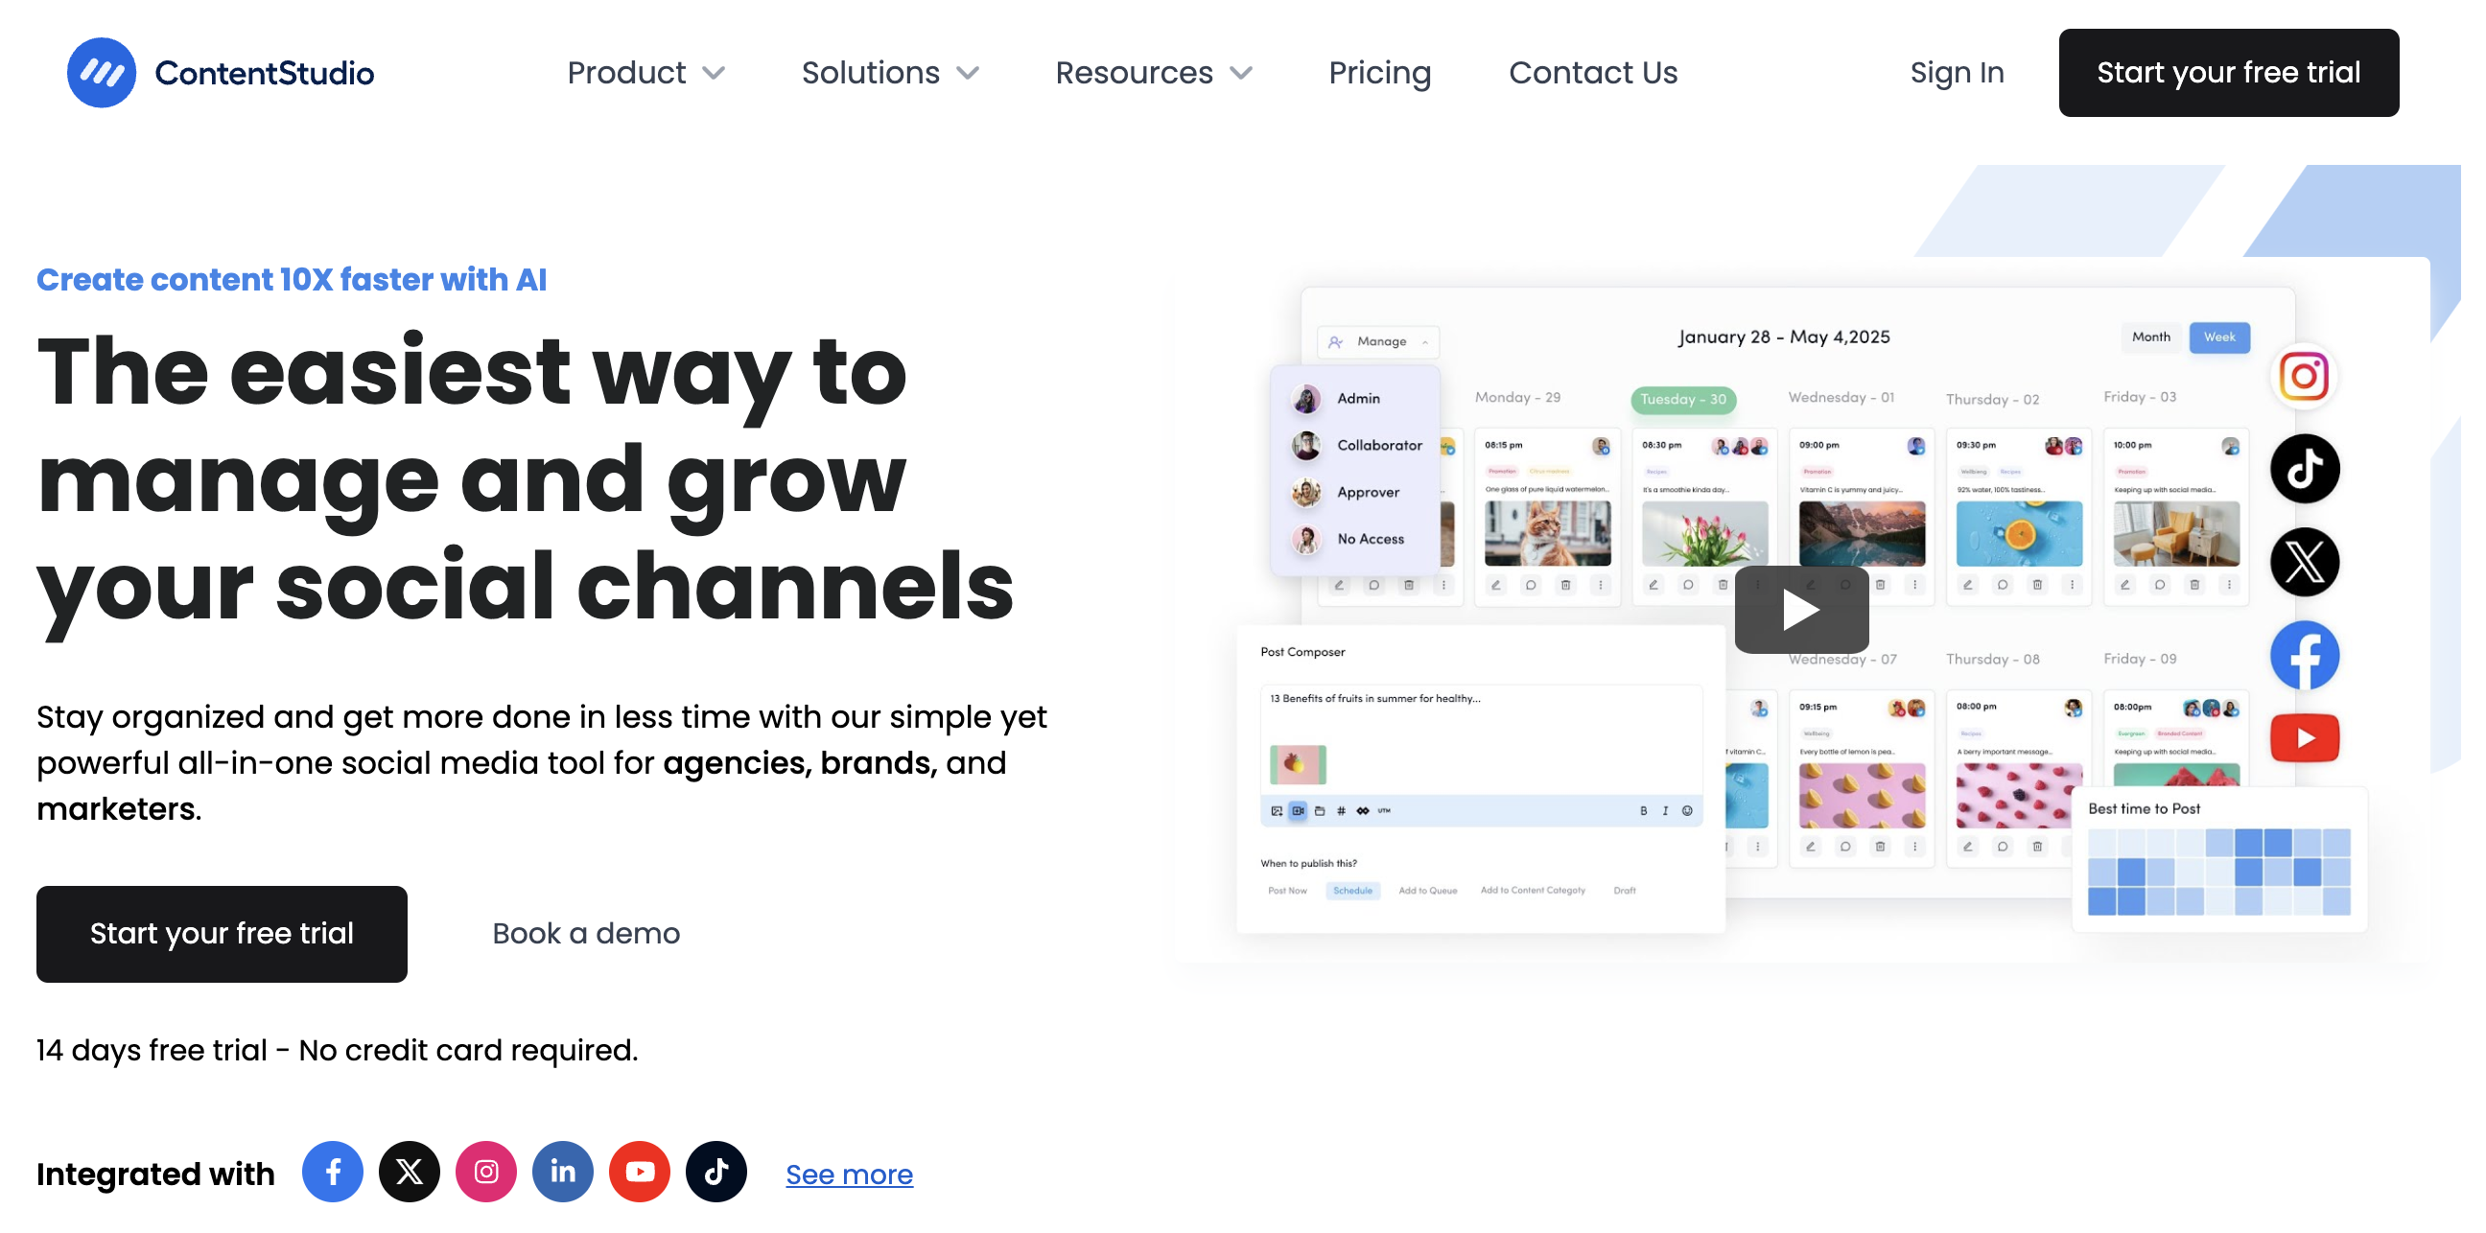The height and width of the screenshot is (1233, 2486).
Task: Expand the Solutions dropdown chevron
Action: [968, 73]
